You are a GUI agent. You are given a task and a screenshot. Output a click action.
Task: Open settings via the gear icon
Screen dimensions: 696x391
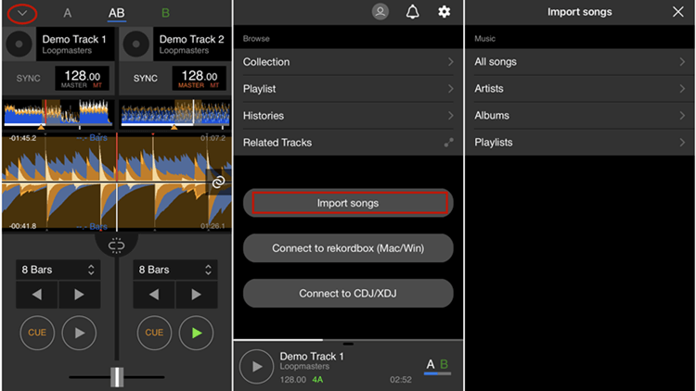point(444,12)
